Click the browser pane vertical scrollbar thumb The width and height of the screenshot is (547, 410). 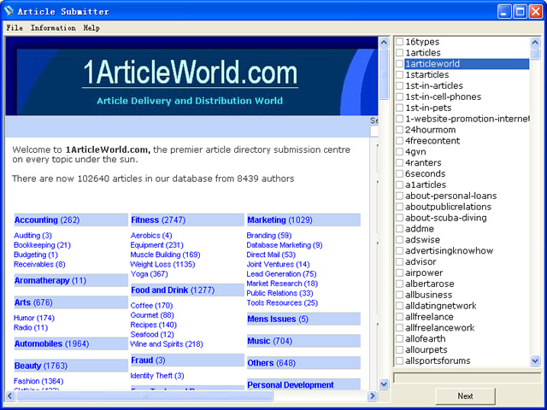click(x=384, y=74)
